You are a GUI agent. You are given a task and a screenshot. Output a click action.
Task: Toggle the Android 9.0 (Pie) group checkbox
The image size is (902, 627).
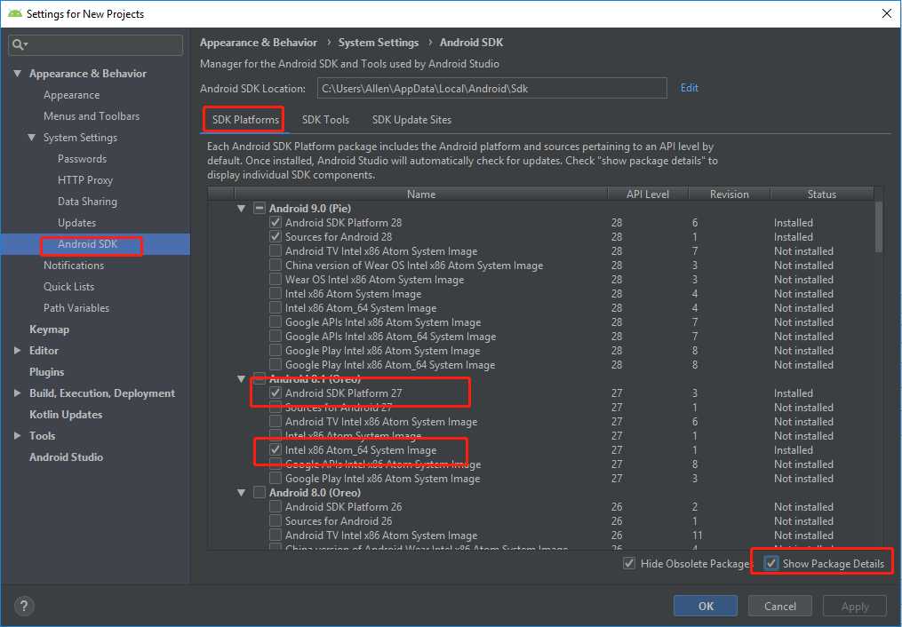(259, 208)
